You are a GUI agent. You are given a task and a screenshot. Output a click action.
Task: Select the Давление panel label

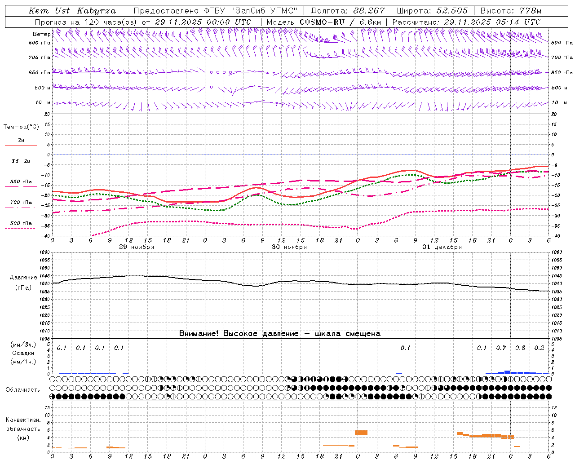click(x=23, y=278)
